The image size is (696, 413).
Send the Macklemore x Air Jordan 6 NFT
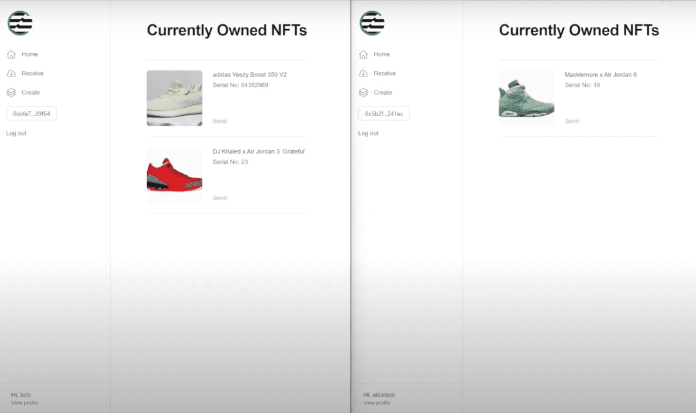572,121
